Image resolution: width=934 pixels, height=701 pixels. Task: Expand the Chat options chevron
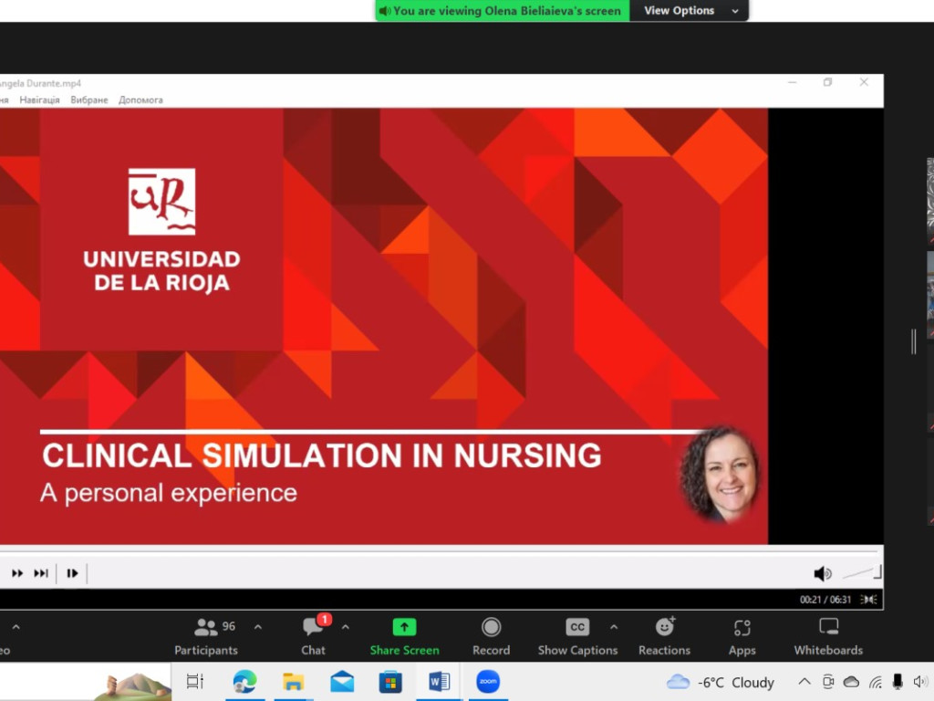[346, 627]
